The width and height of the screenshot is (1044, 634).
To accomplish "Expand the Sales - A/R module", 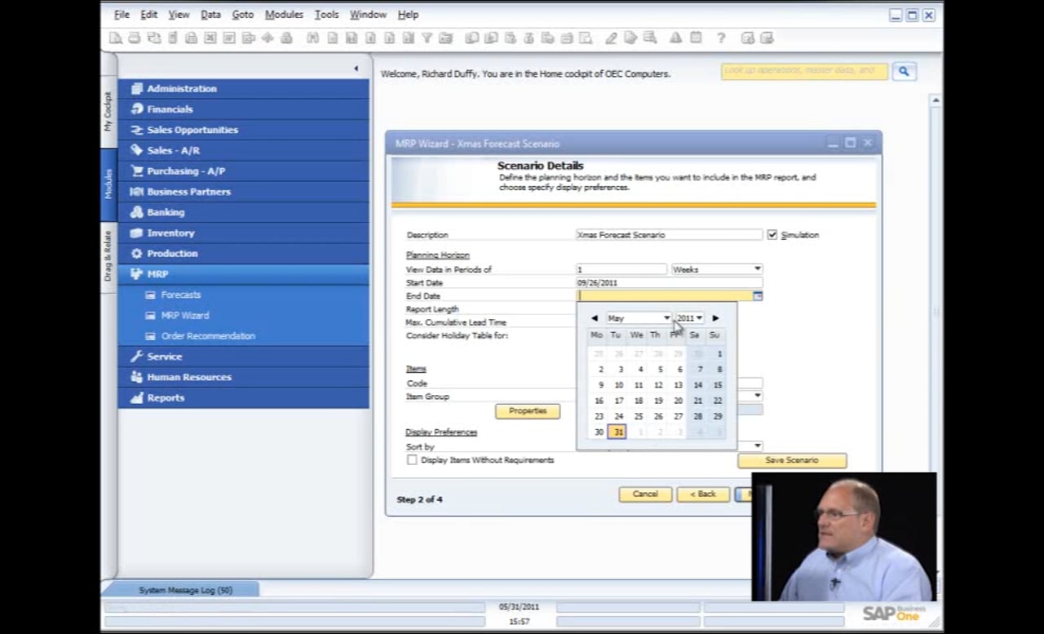I will [243, 150].
